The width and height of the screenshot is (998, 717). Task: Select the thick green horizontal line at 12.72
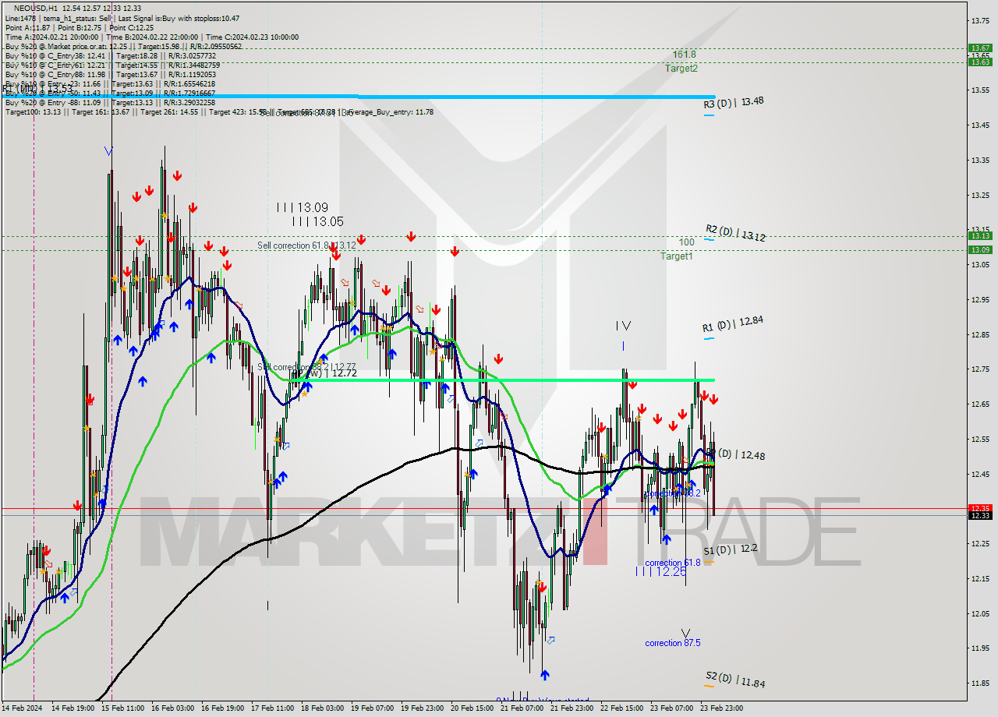click(503, 380)
